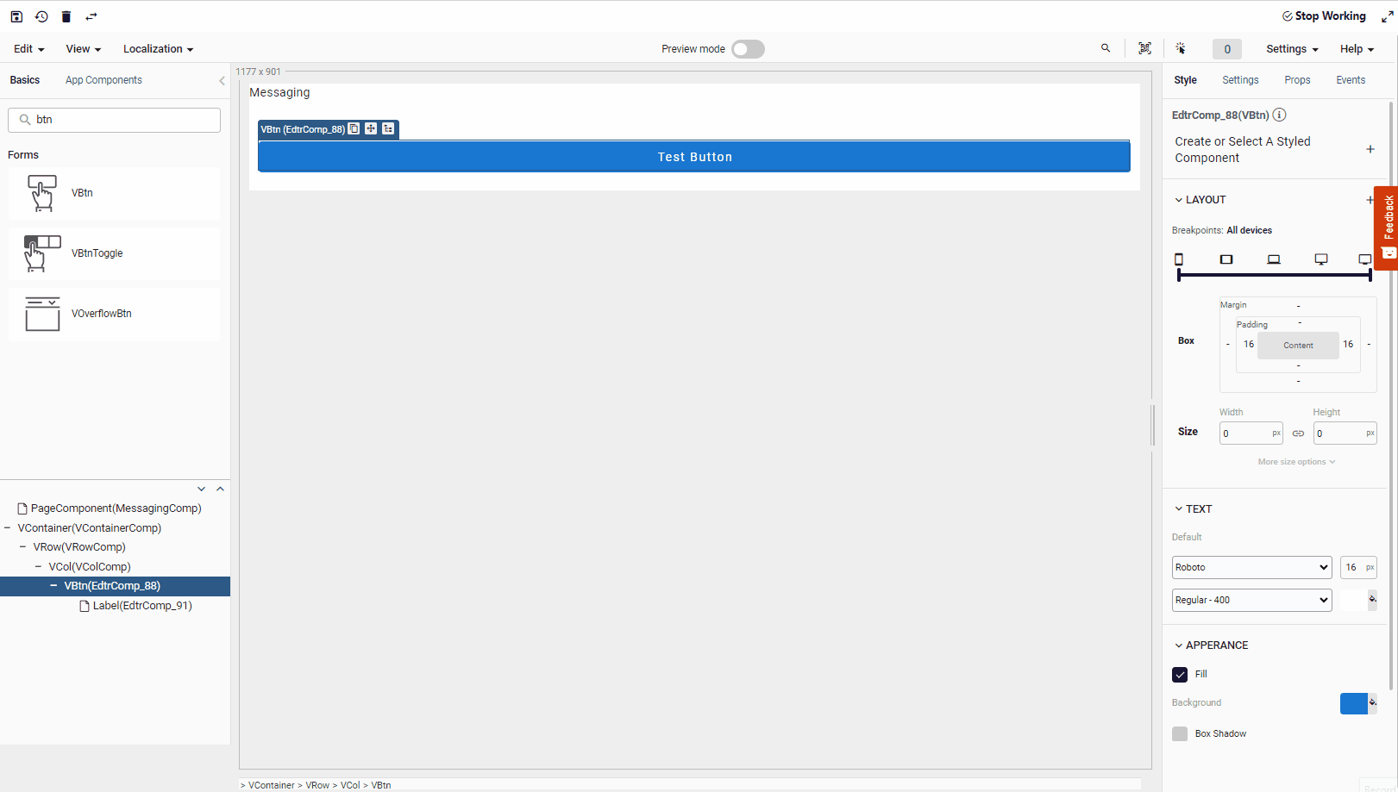Viewport: 1398px width, 792px height.
Task: Expand More size options
Action: tap(1296, 462)
